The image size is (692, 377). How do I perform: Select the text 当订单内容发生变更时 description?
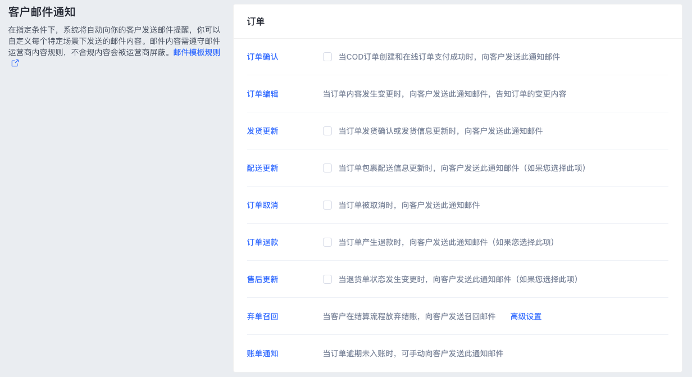(x=445, y=94)
